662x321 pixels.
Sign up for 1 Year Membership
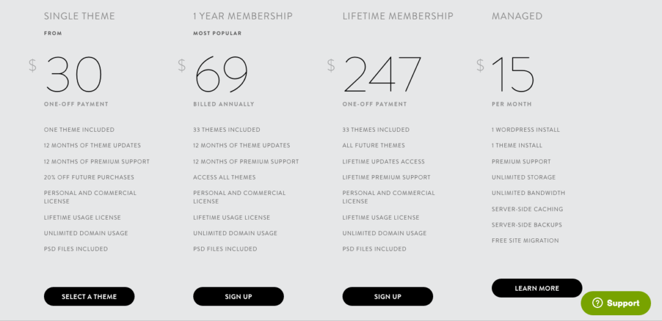pyautogui.click(x=239, y=296)
